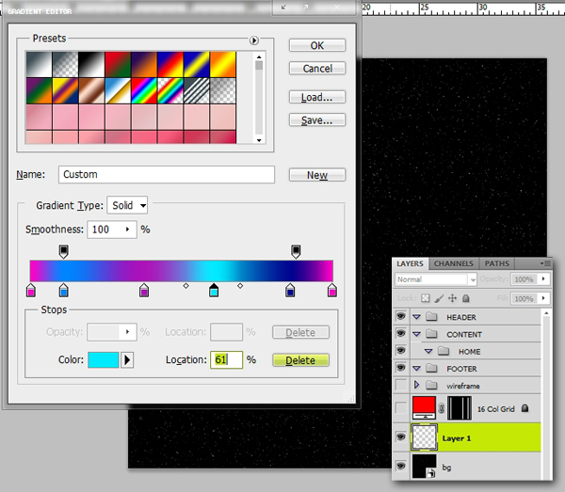Click OK in Gradient Editor

317,45
